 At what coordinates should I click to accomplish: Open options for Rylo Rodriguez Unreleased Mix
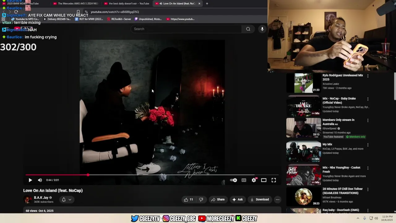coord(368,76)
